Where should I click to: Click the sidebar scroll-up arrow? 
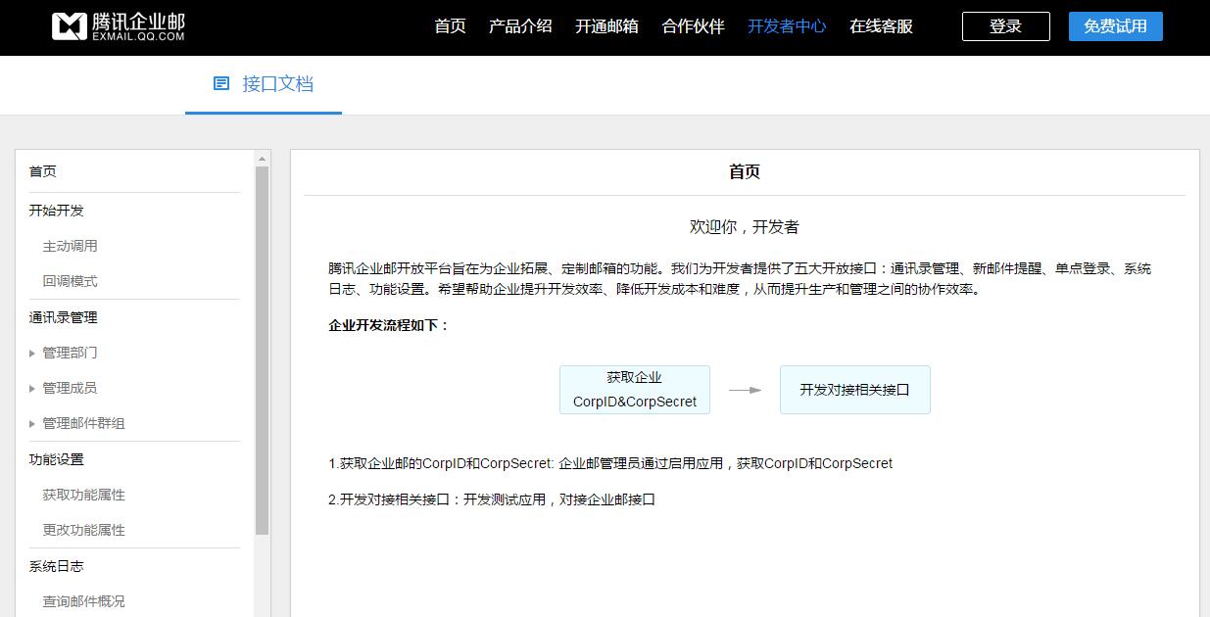tap(262, 159)
